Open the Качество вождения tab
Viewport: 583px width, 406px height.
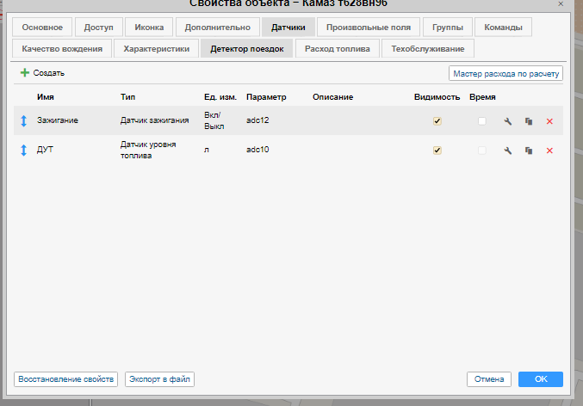pos(64,49)
